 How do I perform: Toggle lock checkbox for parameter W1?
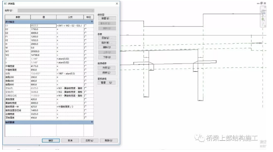(85, 51)
